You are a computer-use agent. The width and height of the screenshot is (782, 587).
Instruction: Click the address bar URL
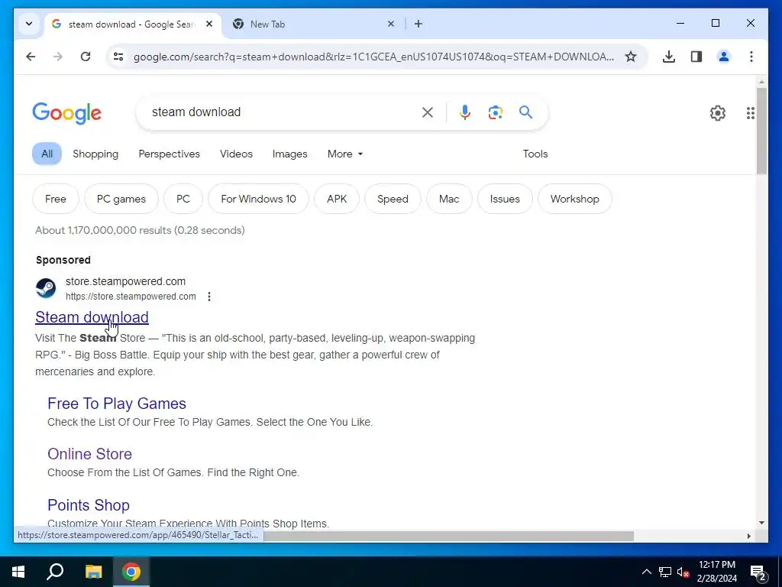(x=373, y=57)
